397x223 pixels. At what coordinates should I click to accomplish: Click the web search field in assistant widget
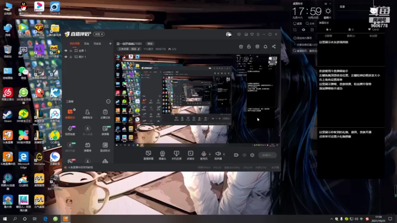[x=305, y=51]
